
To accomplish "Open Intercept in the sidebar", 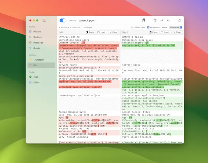I will coord(41,43).
